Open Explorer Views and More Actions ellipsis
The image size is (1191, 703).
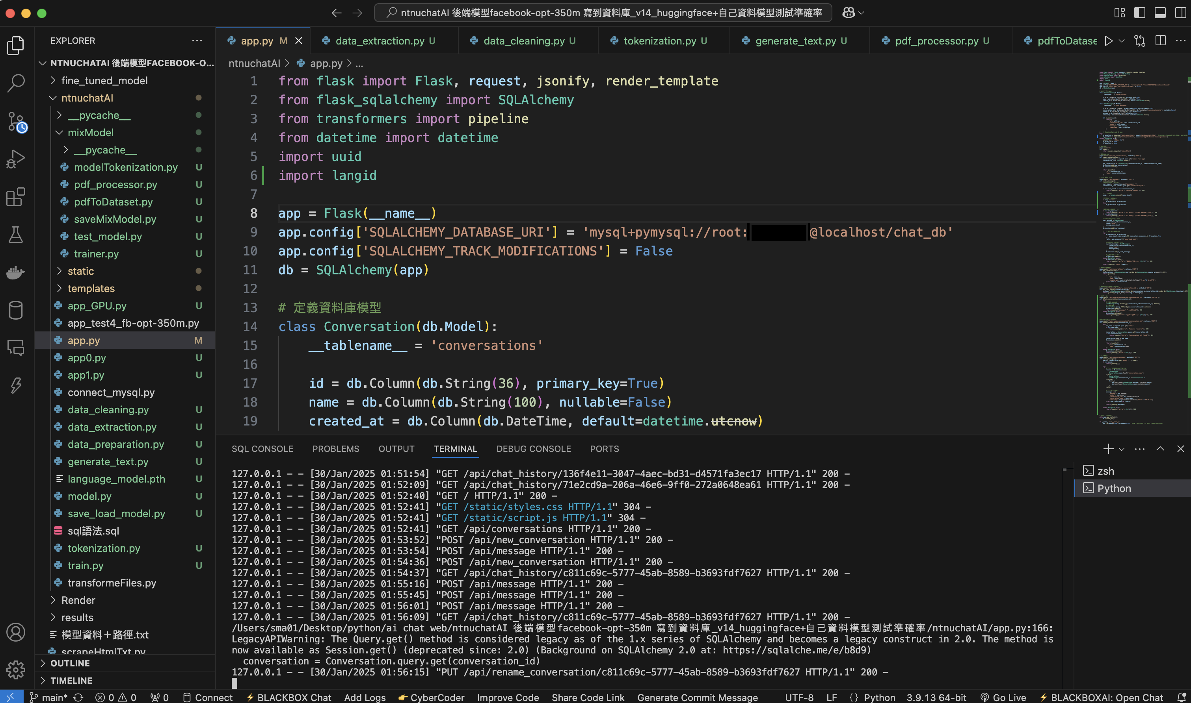point(197,41)
